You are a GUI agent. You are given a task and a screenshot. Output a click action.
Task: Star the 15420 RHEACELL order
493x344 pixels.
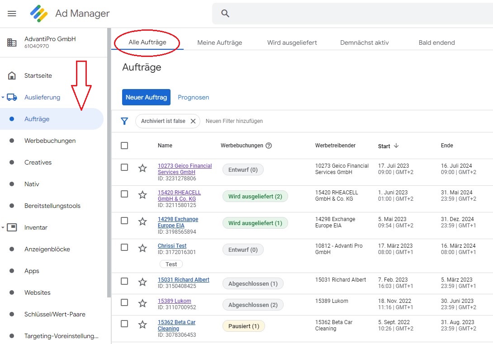(142, 195)
